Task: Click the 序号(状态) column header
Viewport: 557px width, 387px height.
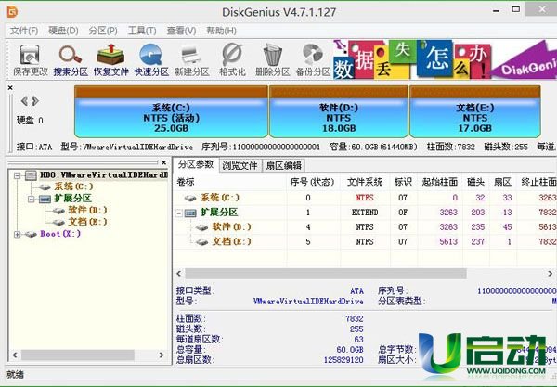Action: (313, 182)
